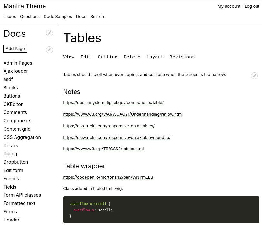Click the Mantra Theme site title
262x226 pixels.
point(25,6)
